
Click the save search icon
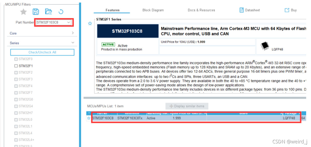tap(36, 12)
